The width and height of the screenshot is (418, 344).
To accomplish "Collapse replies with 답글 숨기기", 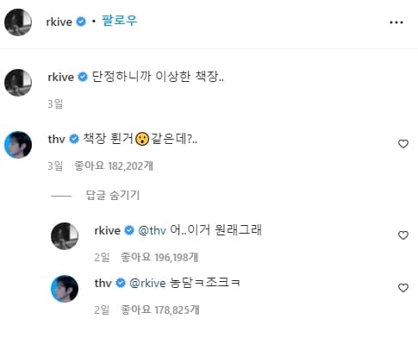I will (x=113, y=195).
